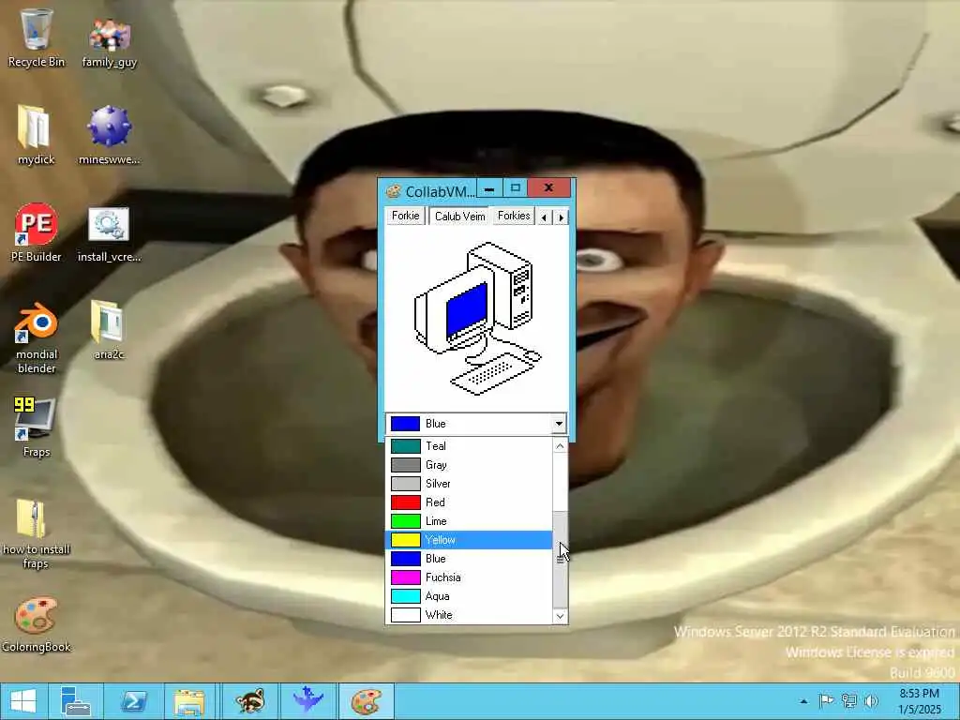Choose Gray from the color list
This screenshot has width=960, height=720.
[x=469, y=465]
